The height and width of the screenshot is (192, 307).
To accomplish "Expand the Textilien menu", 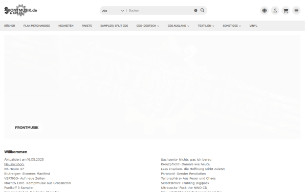I will pyautogui.click(x=206, y=26).
